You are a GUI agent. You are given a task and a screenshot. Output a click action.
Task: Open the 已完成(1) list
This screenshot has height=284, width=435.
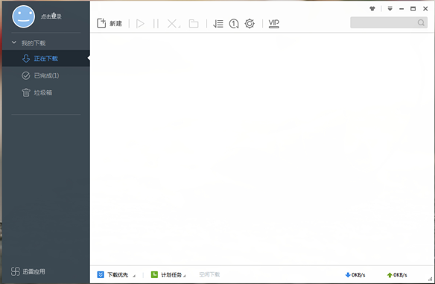pos(45,75)
